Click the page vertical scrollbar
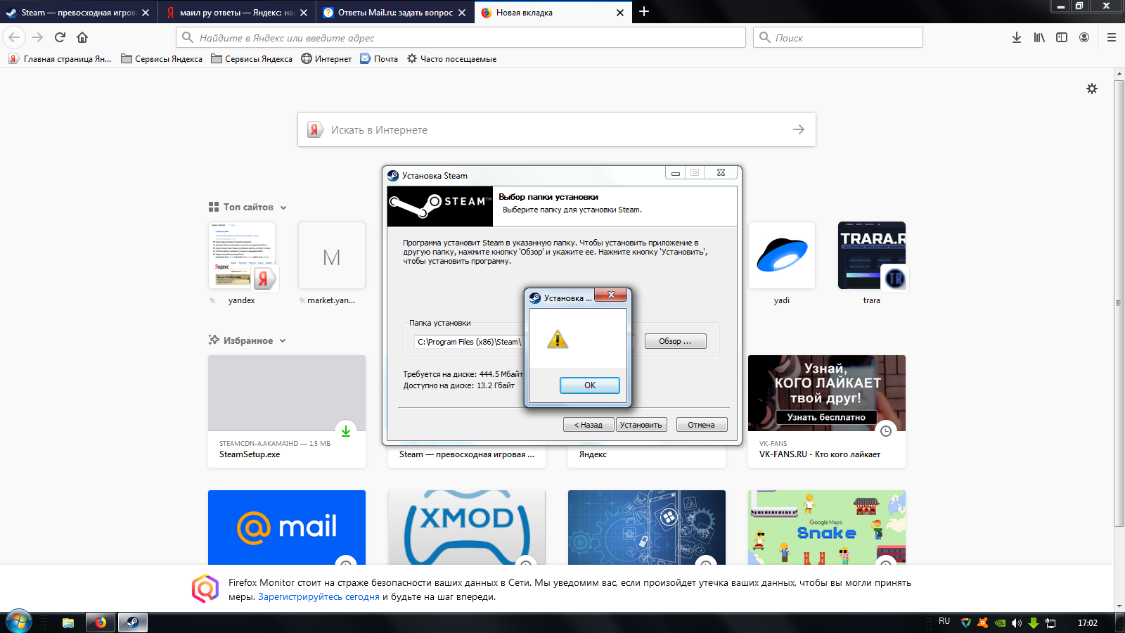The image size is (1125, 633). (1119, 302)
